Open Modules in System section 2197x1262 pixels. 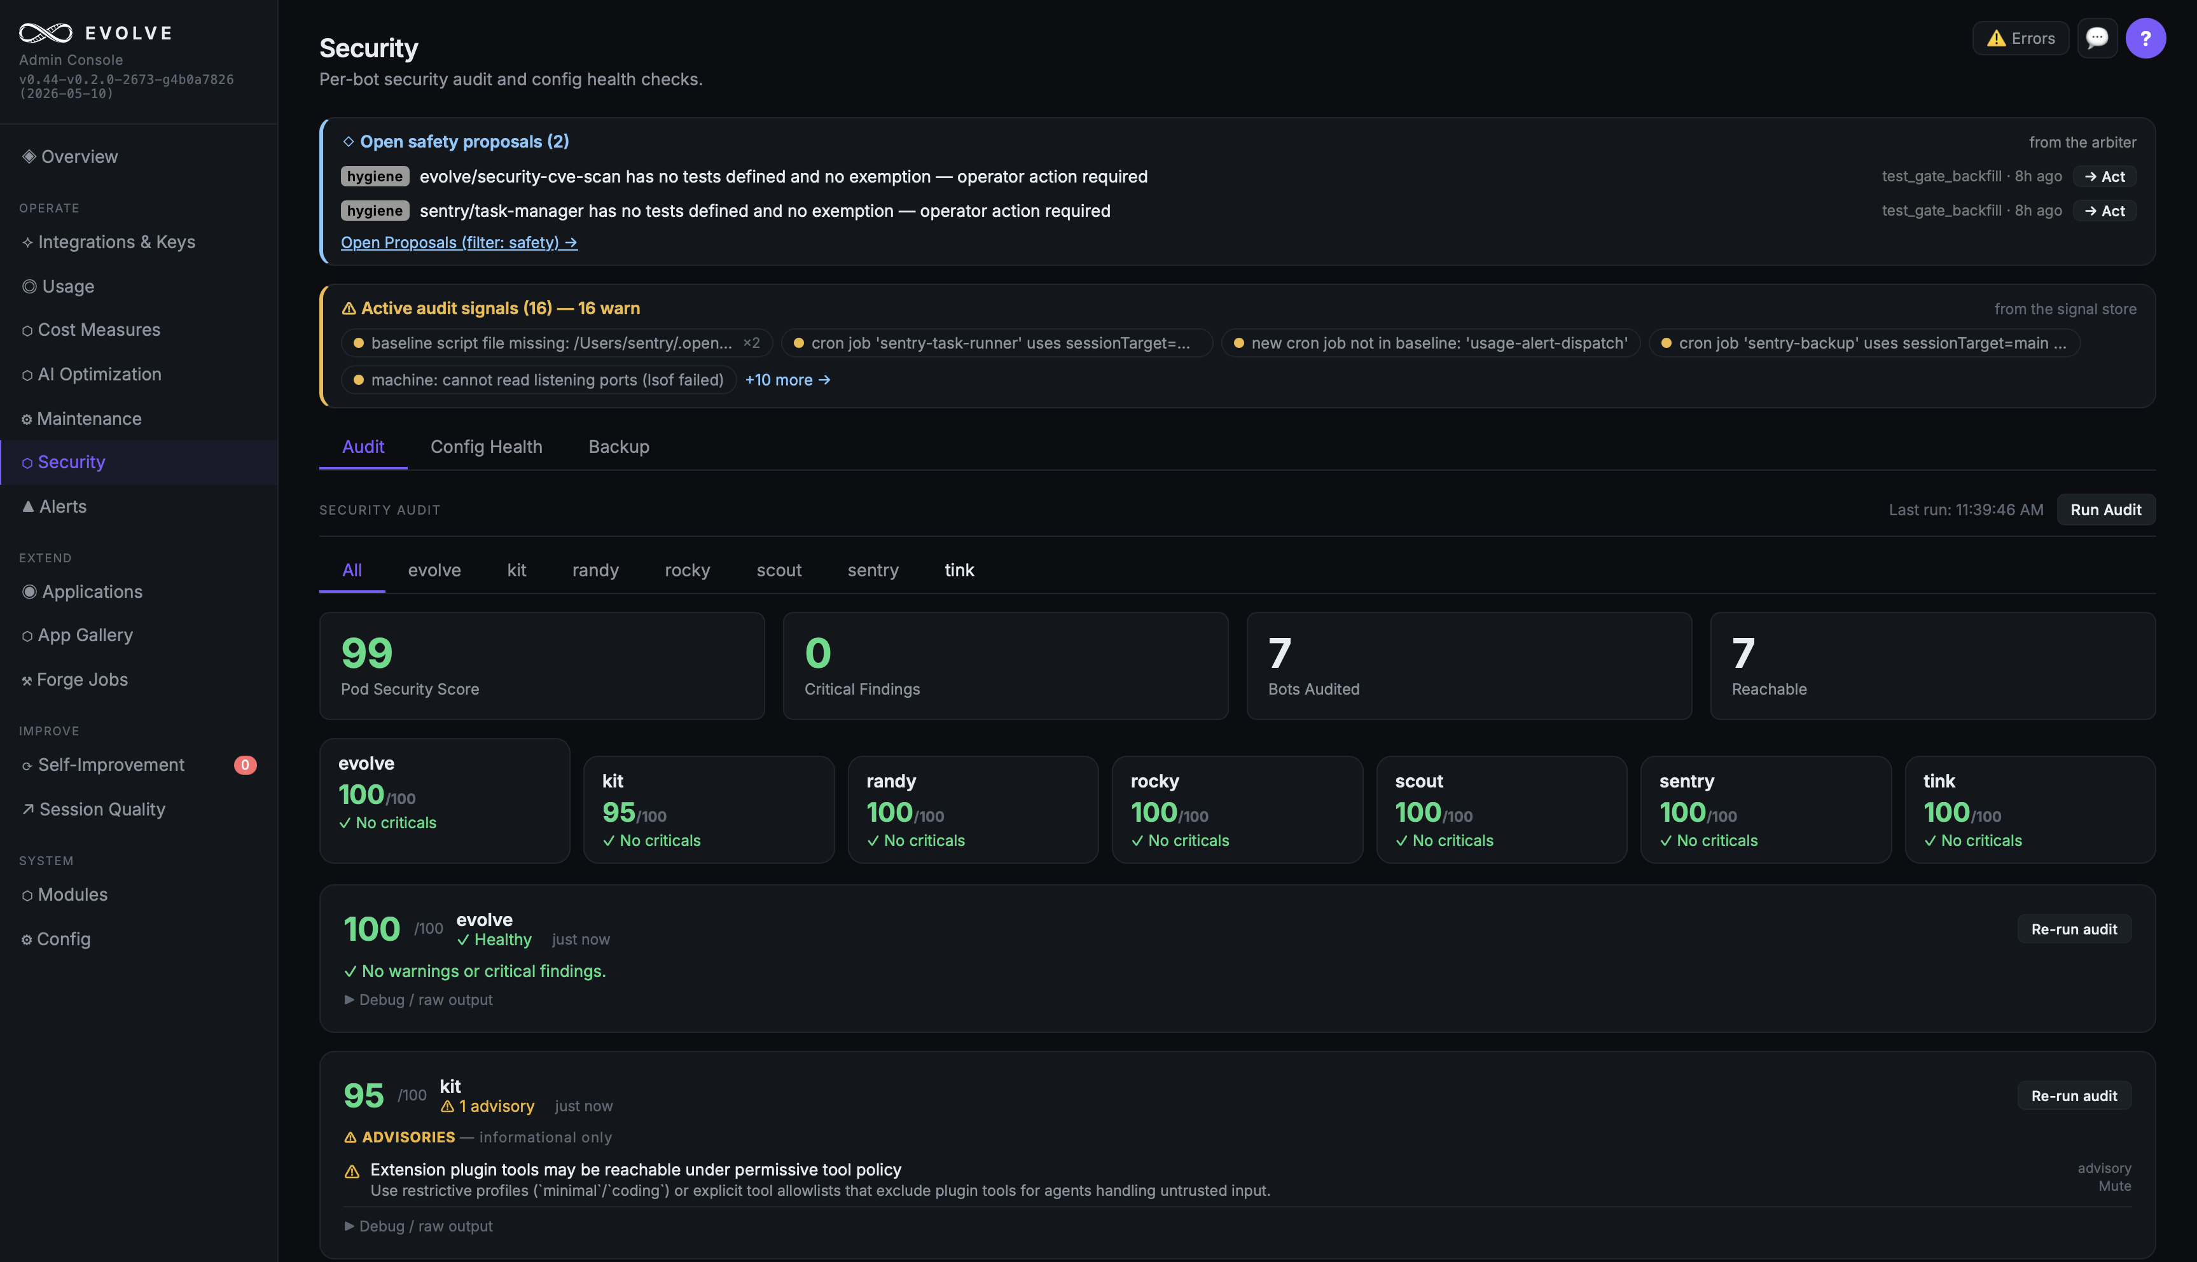click(139, 894)
